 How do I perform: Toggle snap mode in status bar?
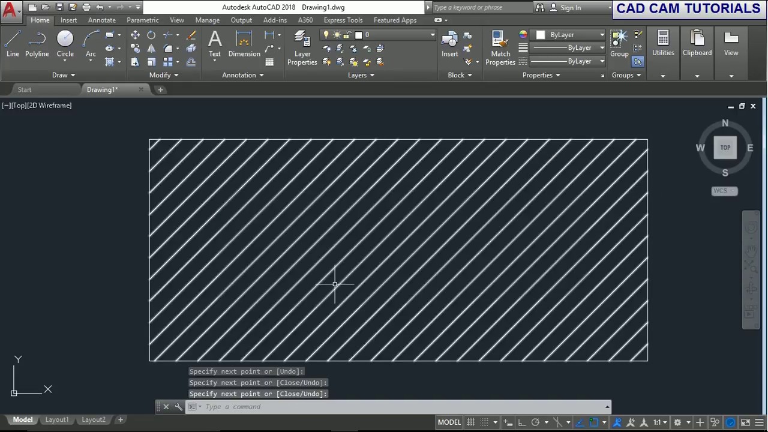tap(484, 422)
